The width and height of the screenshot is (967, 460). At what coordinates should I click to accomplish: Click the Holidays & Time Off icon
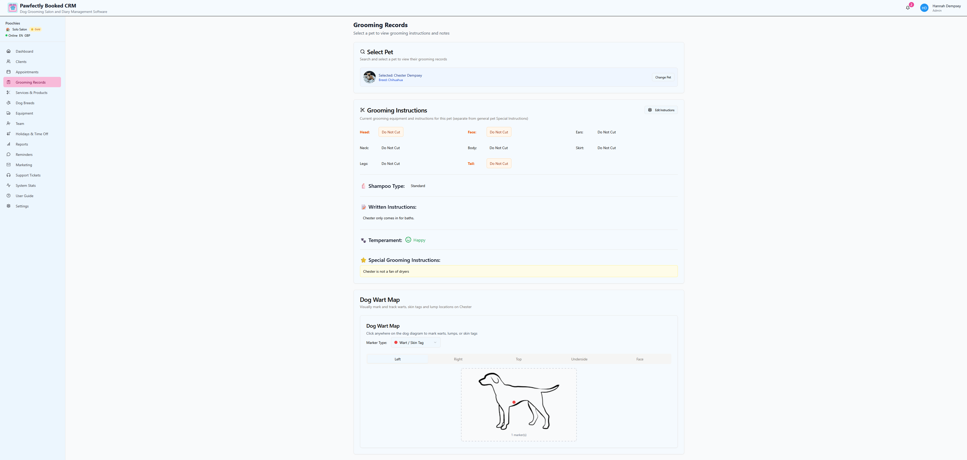(x=9, y=133)
